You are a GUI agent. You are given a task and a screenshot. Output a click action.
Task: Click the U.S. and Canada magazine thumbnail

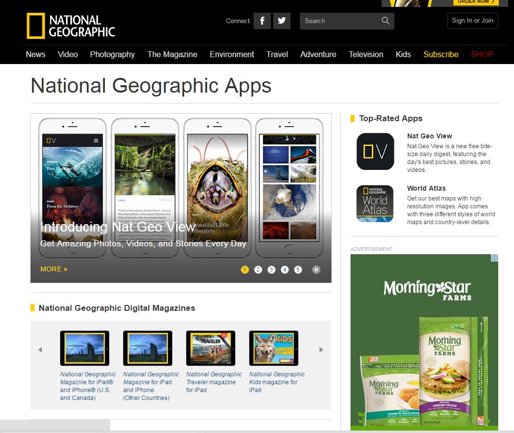(x=85, y=348)
